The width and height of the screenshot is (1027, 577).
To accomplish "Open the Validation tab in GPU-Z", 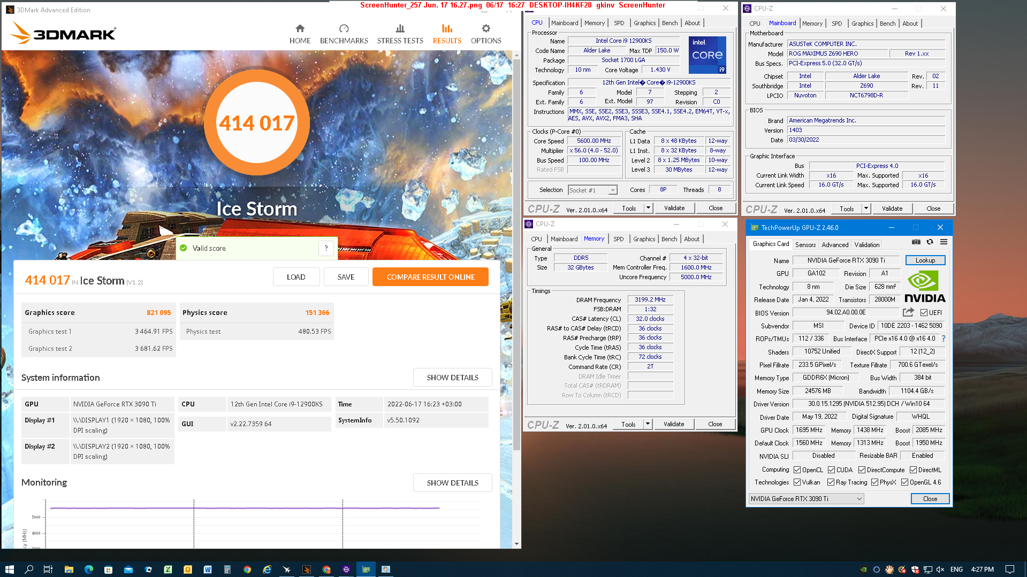I will coord(866,245).
